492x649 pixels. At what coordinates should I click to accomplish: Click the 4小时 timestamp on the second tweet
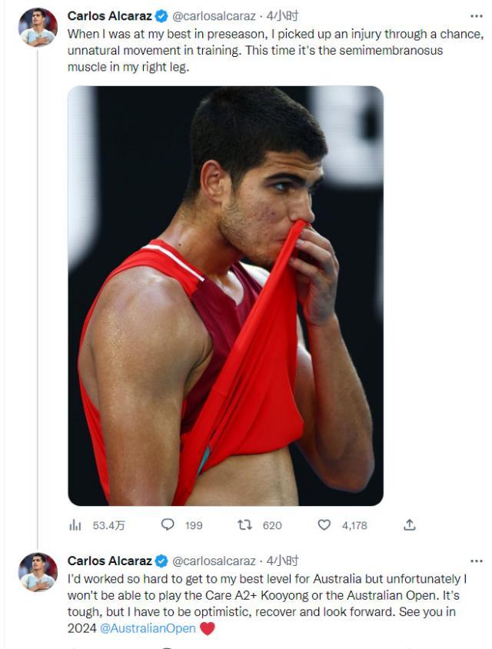click(x=282, y=561)
